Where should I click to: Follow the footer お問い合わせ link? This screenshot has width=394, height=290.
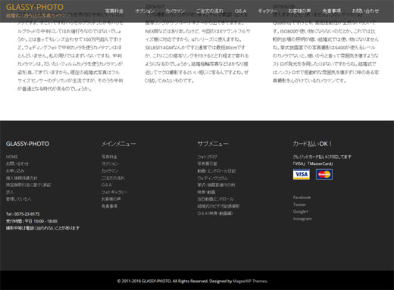(x=17, y=164)
